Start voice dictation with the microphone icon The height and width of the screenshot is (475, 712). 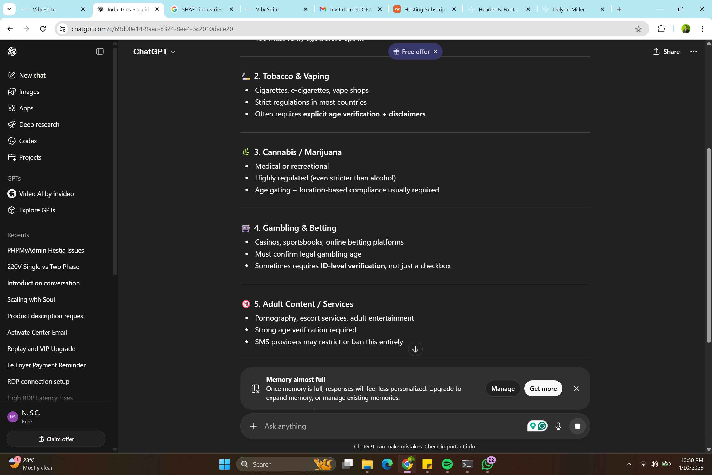click(x=558, y=426)
